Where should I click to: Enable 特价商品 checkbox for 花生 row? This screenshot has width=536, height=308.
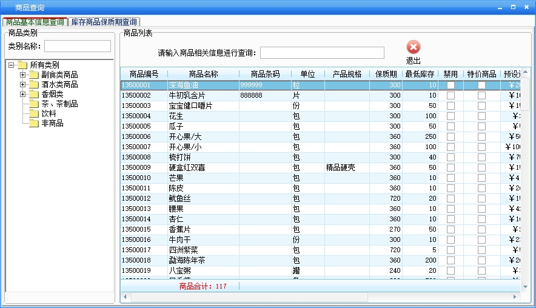coord(481,116)
